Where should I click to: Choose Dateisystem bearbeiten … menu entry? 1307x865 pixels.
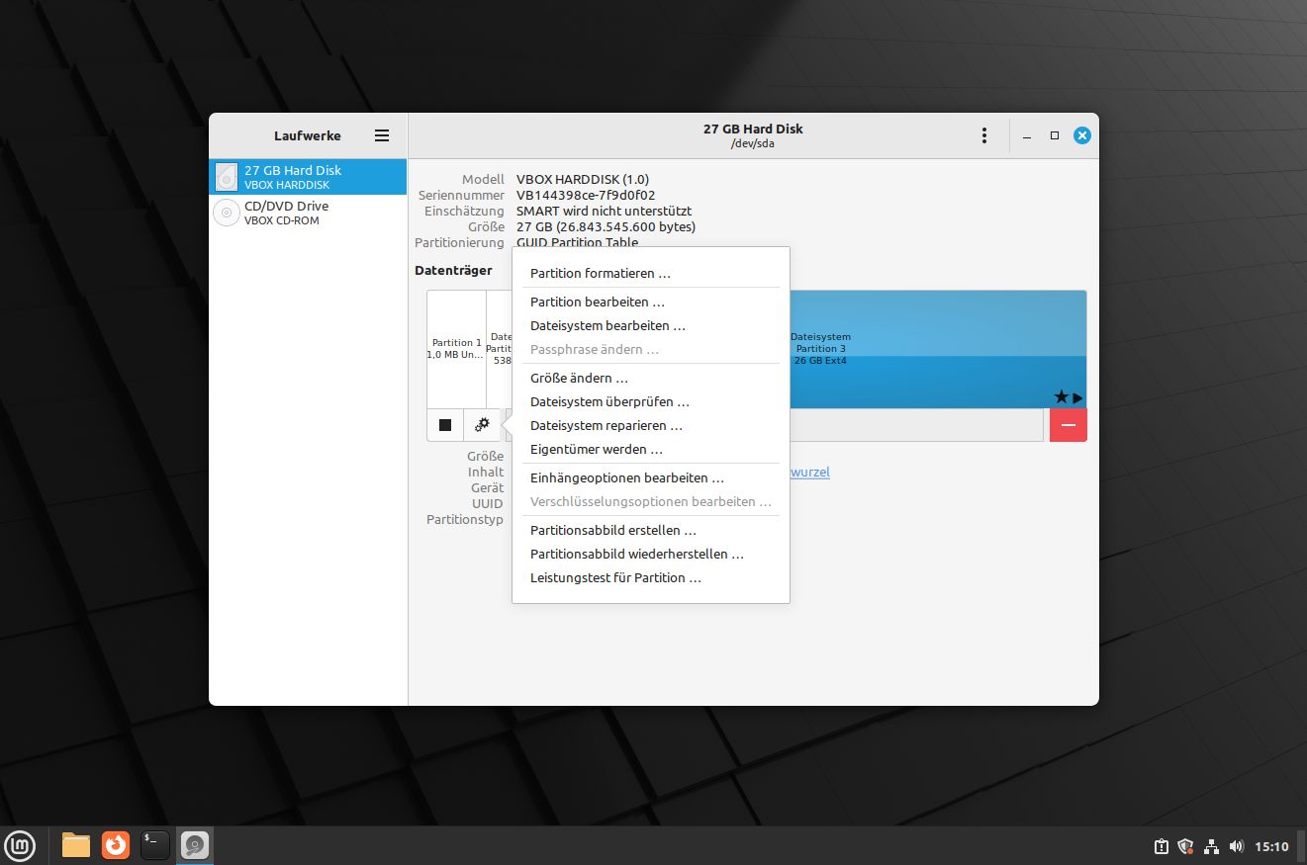pyautogui.click(x=651, y=325)
